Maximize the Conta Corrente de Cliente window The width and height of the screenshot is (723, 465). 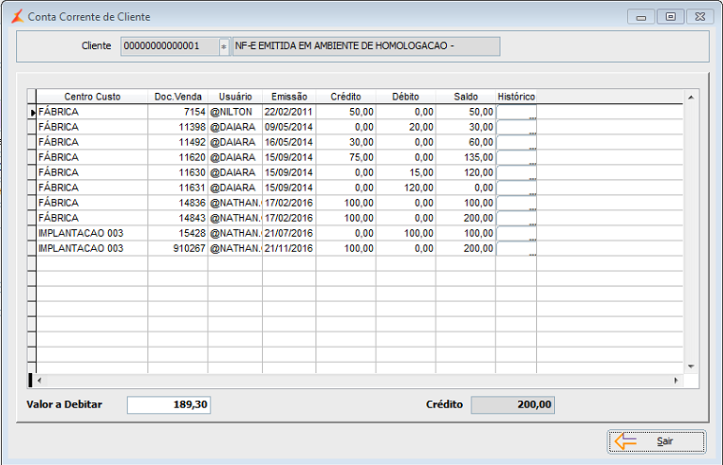(x=670, y=17)
